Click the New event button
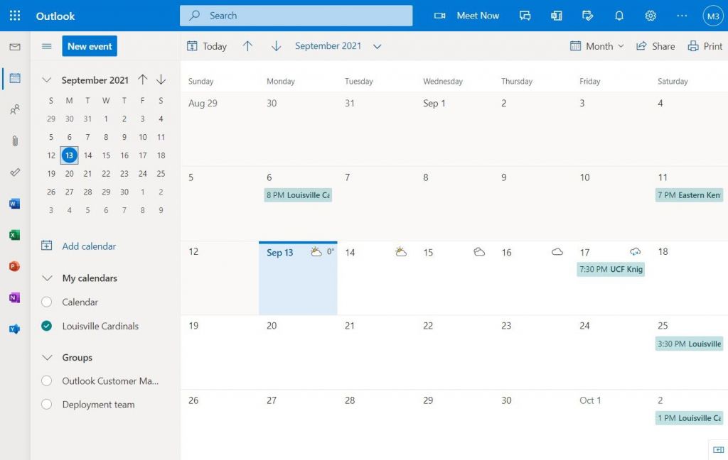Screen dimensions: 728x460 click(89, 45)
